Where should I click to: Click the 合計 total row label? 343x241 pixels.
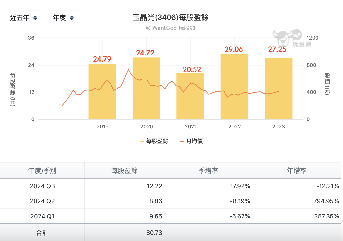click(x=42, y=233)
